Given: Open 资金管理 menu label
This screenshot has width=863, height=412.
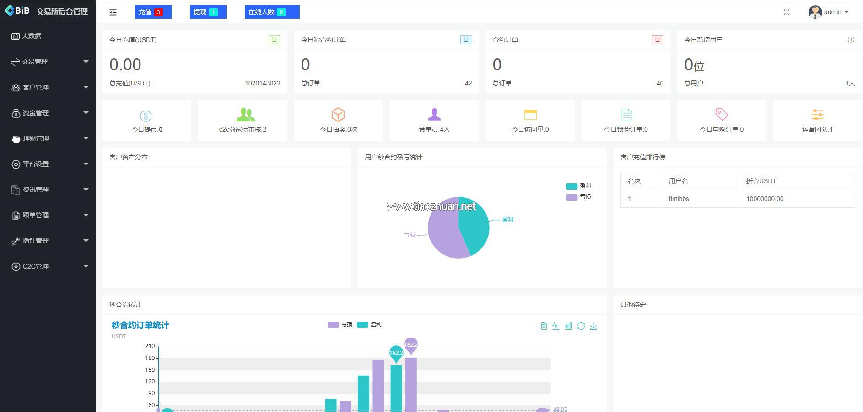Looking at the screenshot, I should pyautogui.click(x=36, y=113).
